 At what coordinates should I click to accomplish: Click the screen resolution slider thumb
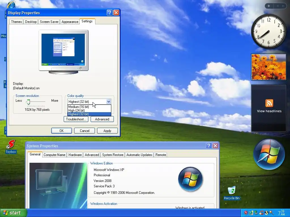28,102
